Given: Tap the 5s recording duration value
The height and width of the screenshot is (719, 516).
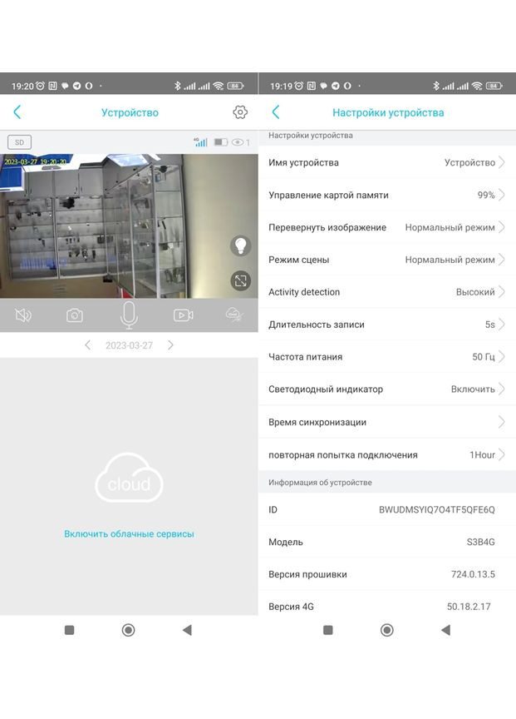Looking at the screenshot, I should (490, 325).
